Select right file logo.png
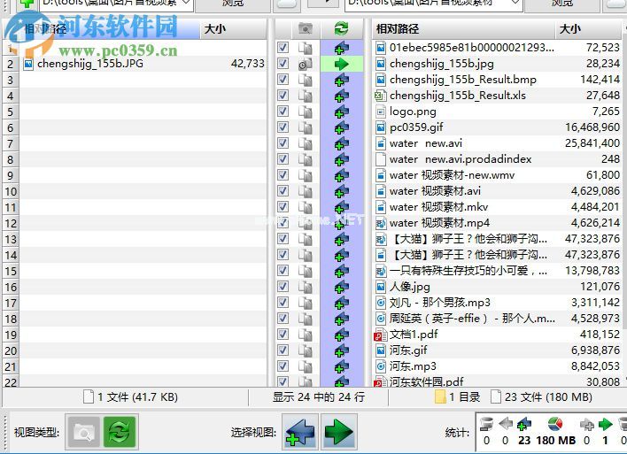This screenshot has width=627, height=454. (413, 112)
